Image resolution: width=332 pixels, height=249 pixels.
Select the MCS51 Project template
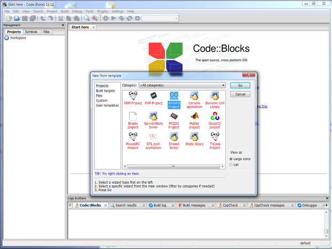(174, 120)
